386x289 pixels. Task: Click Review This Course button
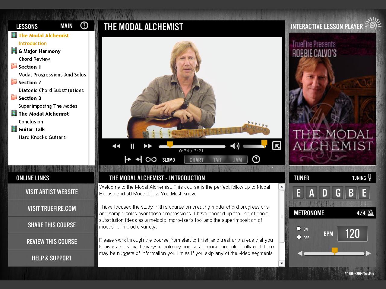51,241
